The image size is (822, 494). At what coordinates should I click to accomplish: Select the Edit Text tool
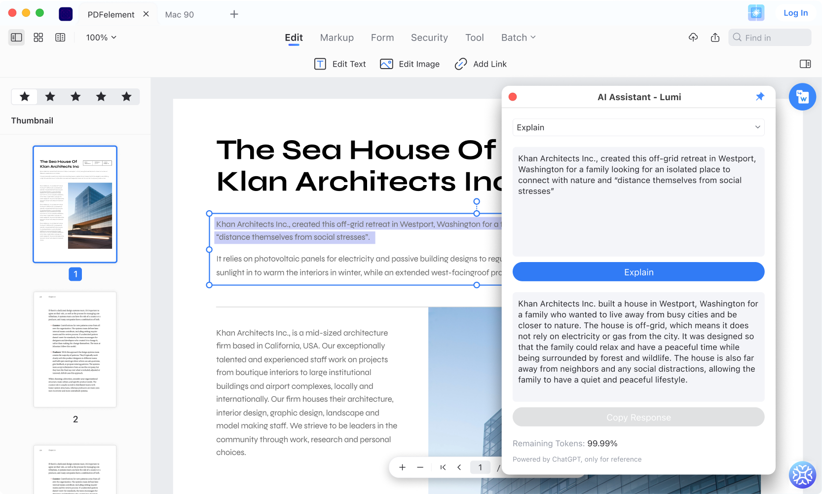click(340, 64)
